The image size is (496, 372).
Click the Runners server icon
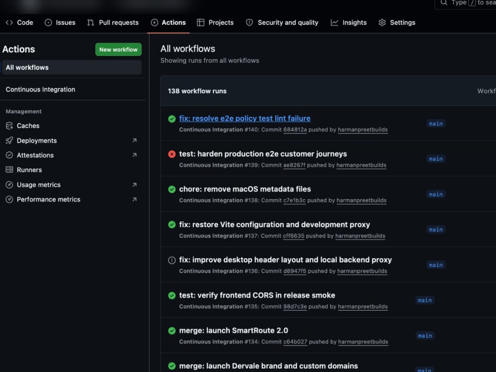(x=9, y=170)
